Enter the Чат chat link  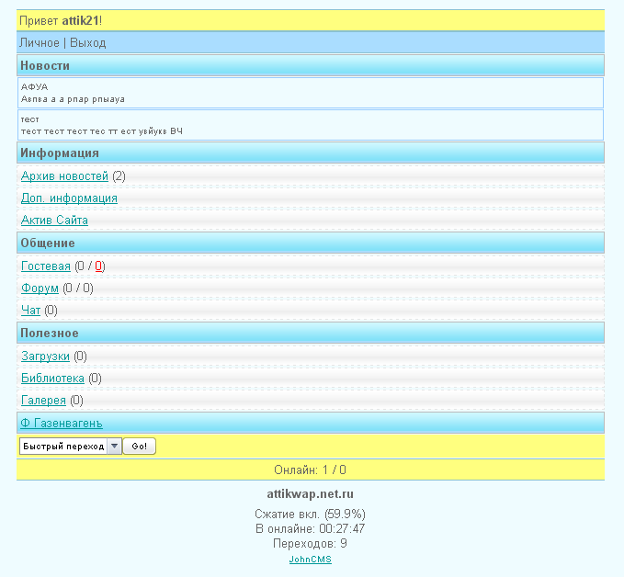[x=31, y=311]
